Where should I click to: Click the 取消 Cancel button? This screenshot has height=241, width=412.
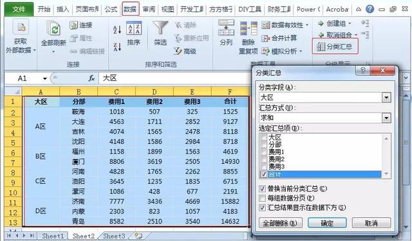[x=371, y=223]
